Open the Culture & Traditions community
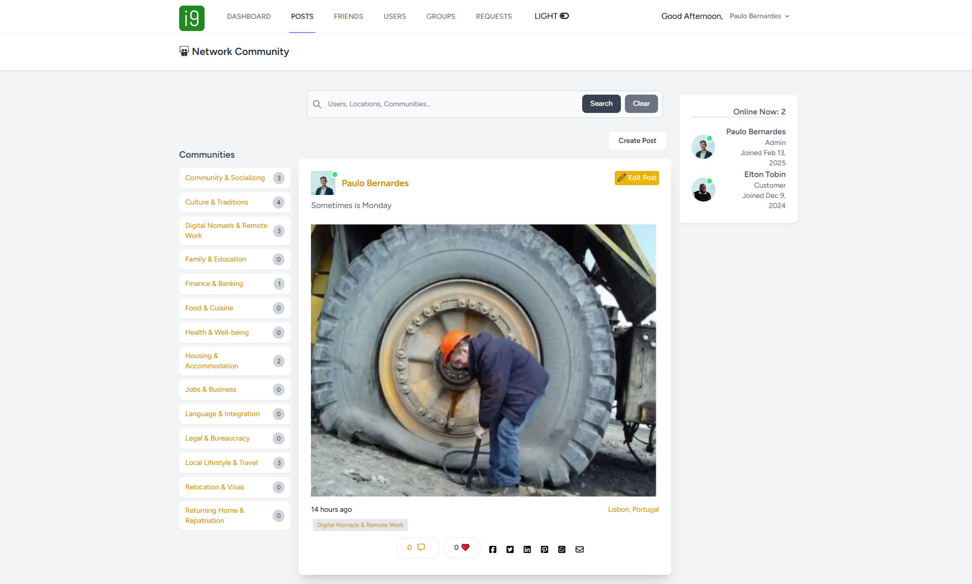Viewport: 972px width, 584px height. pos(217,202)
